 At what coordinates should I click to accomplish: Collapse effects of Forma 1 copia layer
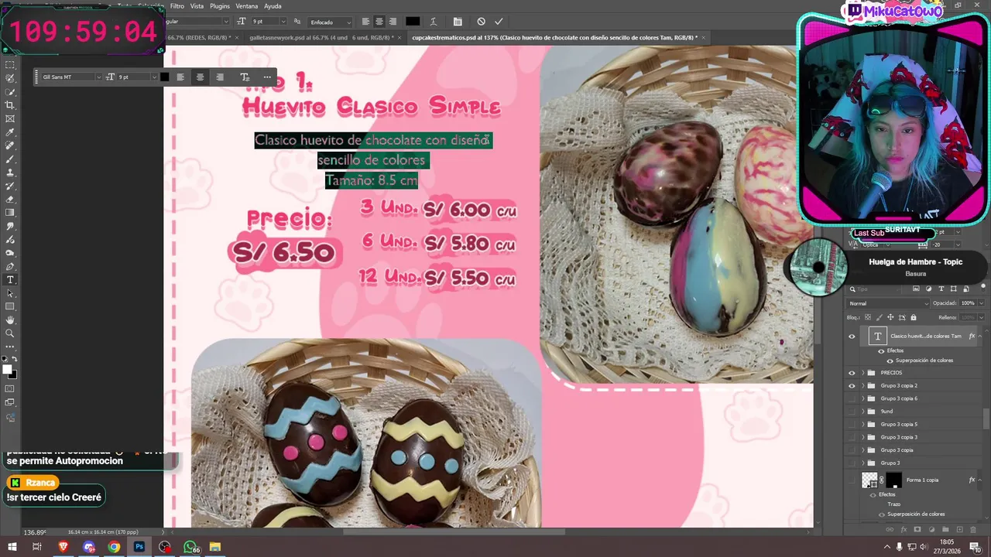(980, 480)
